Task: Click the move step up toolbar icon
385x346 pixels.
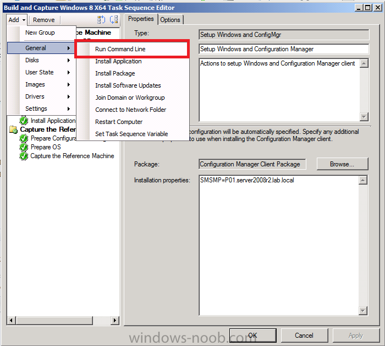Action: tap(101, 19)
